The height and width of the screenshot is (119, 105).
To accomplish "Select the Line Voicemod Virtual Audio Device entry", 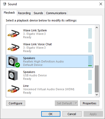I will [50, 89].
